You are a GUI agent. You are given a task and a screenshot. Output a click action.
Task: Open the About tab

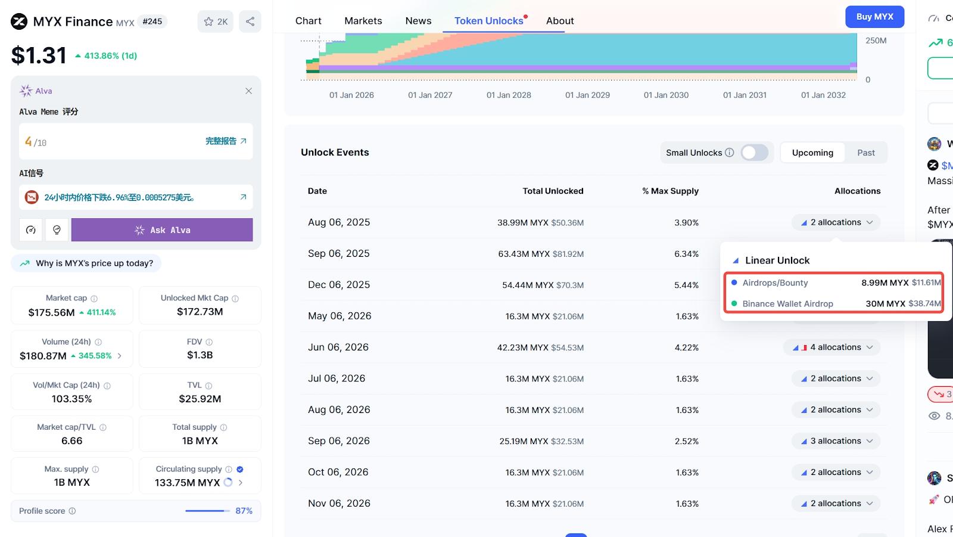pyautogui.click(x=559, y=21)
